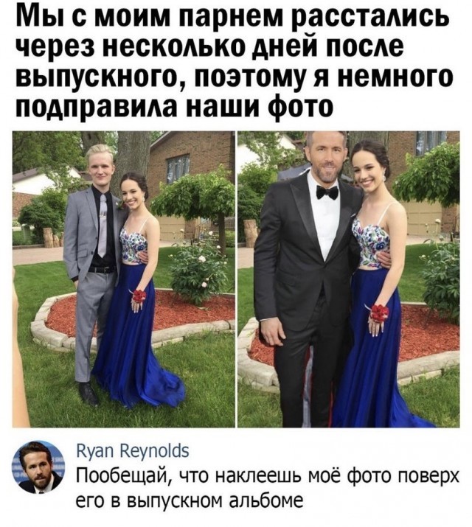
Task: Click the red wrist corsage in right photo
Action: point(380,313)
